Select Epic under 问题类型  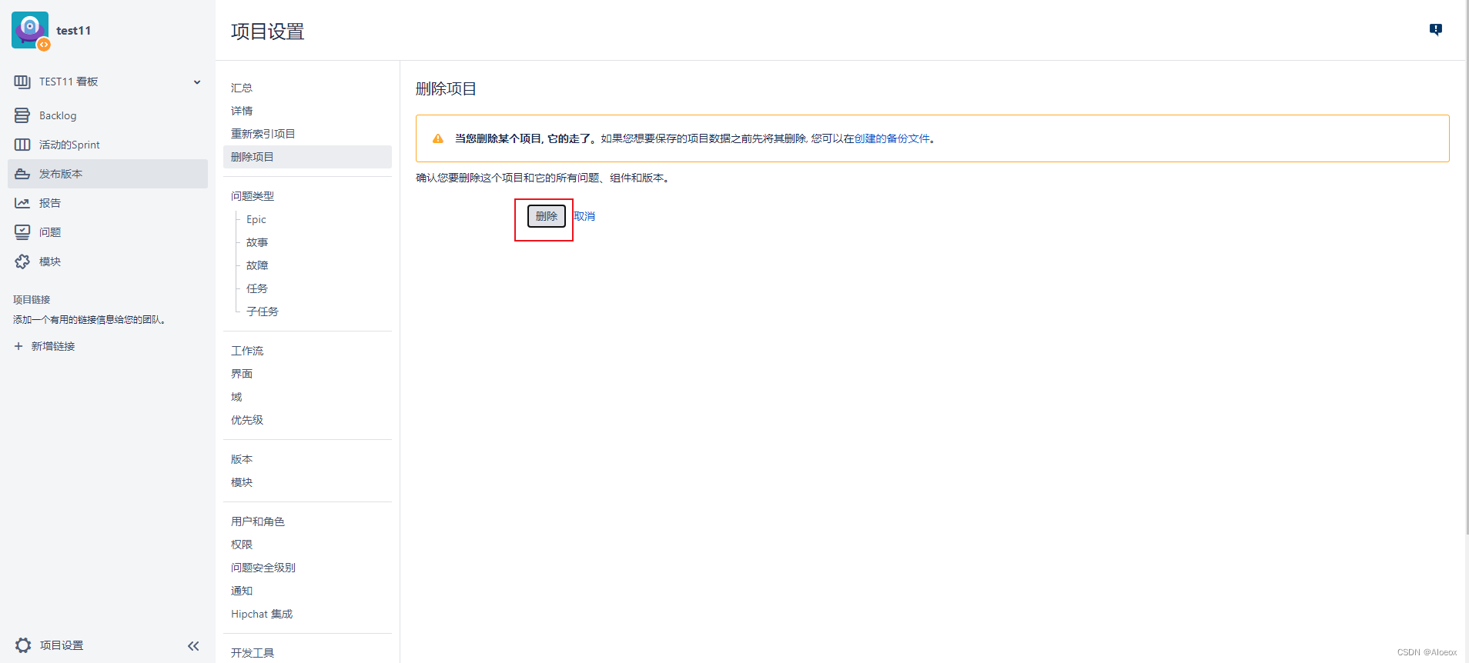pyautogui.click(x=256, y=219)
